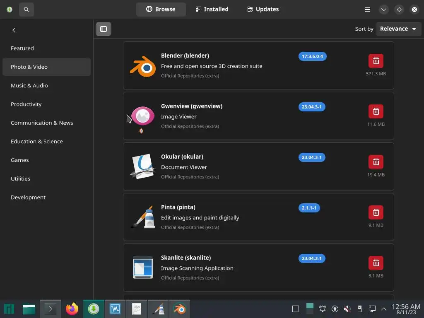Open the updates tray indicator
Viewport: 424px width, 318px height.
(335, 309)
